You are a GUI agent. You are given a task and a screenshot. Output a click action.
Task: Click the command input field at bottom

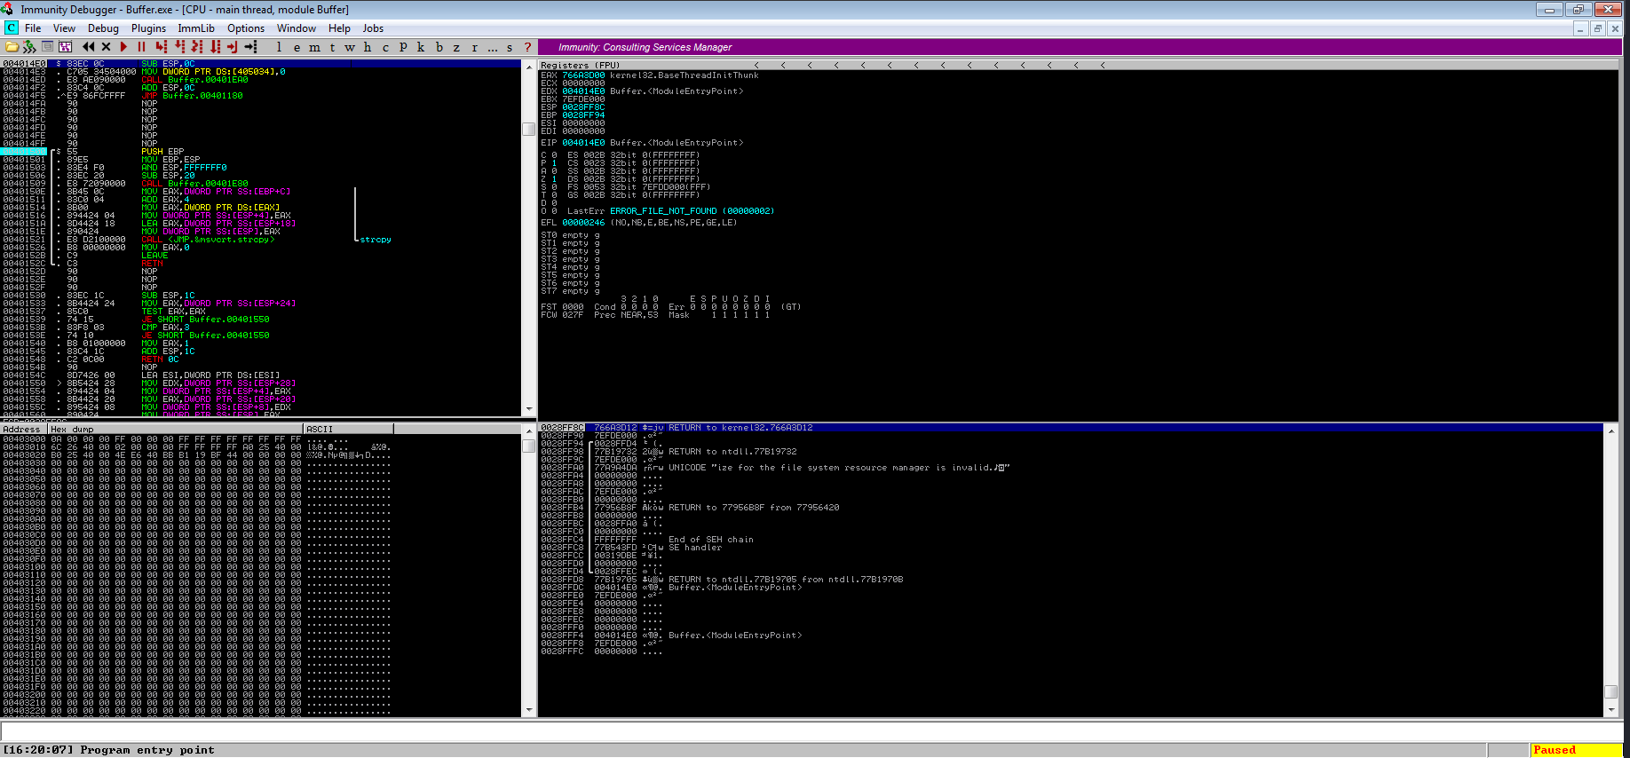(799, 731)
